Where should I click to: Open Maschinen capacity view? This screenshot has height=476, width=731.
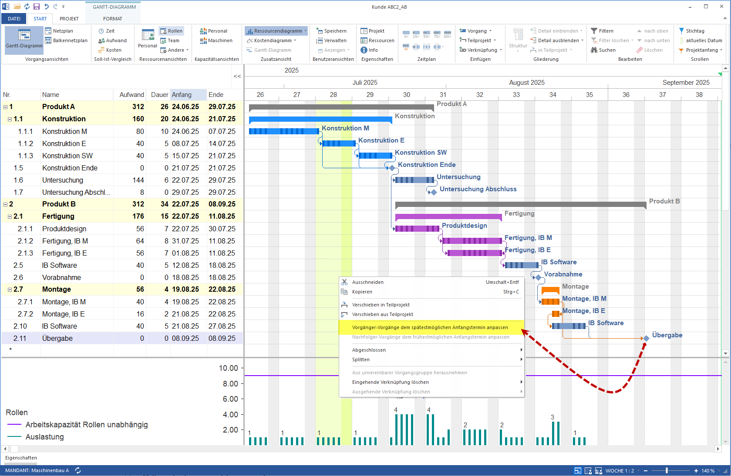pyautogui.click(x=216, y=40)
